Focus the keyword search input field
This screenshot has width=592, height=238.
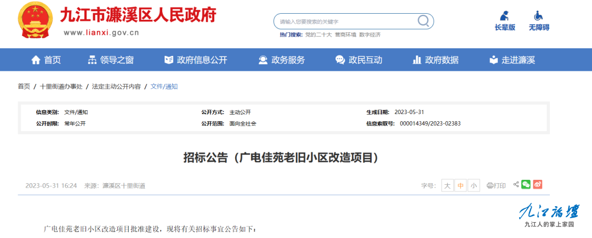(x=345, y=21)
